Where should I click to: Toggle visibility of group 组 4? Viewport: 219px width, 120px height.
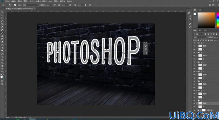coord(194,71)
